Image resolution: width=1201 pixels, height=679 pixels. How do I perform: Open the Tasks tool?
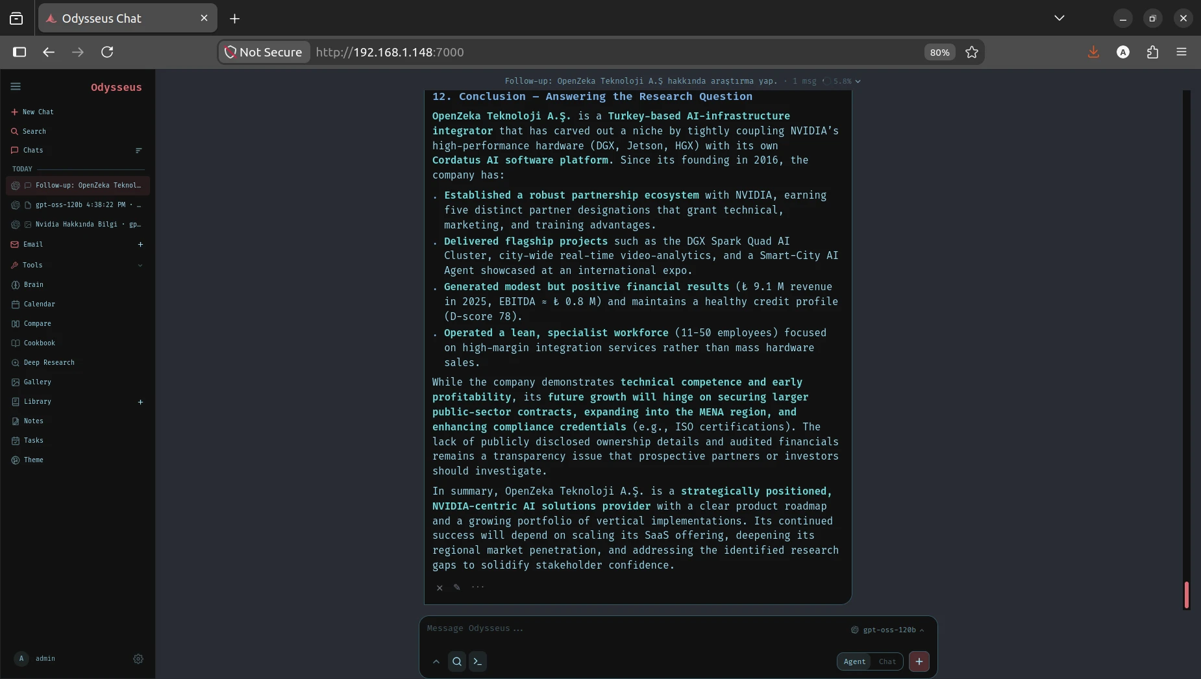click(28, 441)
